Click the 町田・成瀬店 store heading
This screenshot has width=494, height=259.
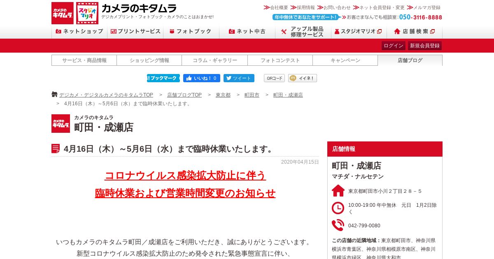pos(104,127)
